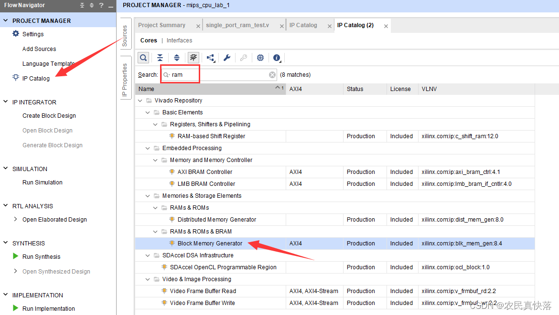Toggle the hide incompatible IP filter button
Image resolution: width=559 pixels, height=315 pixels.
click(193, 58)
